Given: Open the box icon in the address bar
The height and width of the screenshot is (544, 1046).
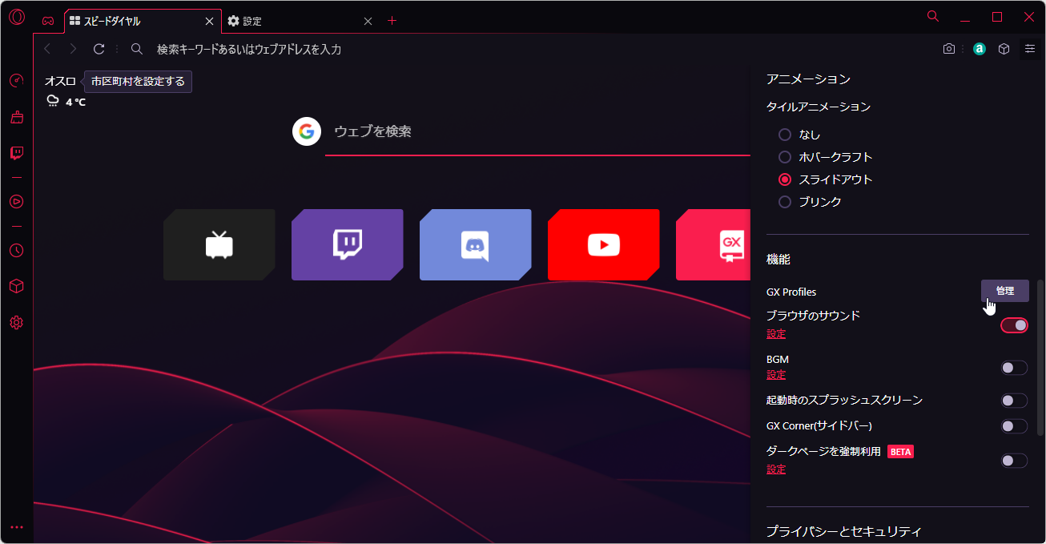Looking at the screenshot, I should (x=1004, y=48).
